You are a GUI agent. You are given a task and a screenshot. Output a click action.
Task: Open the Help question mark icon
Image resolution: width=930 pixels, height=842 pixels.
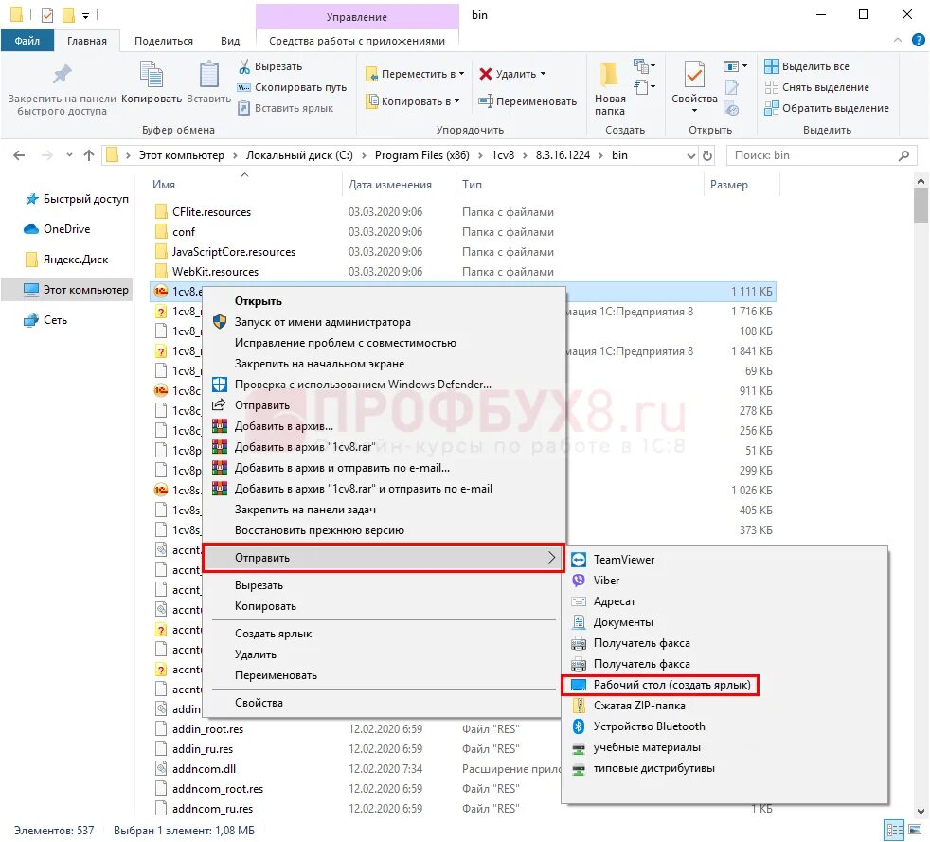[x=918, y=40]
